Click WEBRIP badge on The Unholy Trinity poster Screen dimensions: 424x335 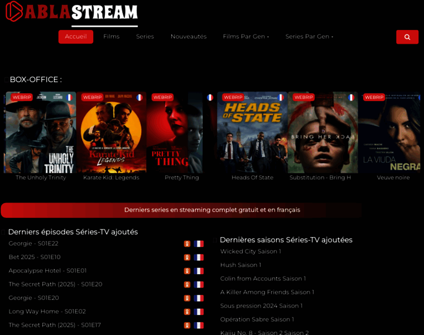point(22,97)
